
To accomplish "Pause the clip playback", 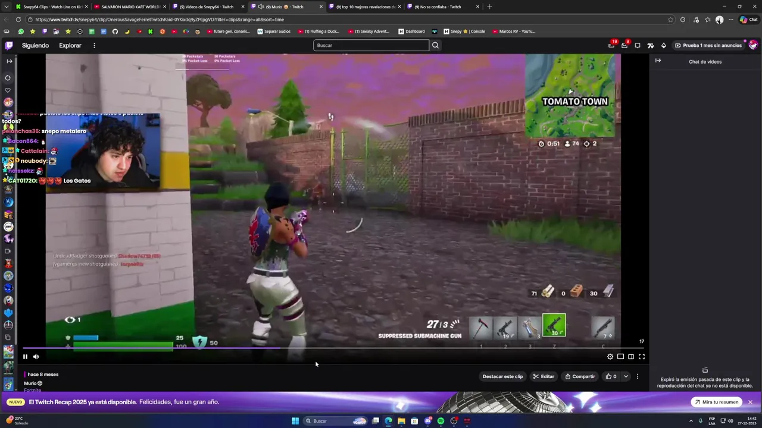I will pos(25,357).
